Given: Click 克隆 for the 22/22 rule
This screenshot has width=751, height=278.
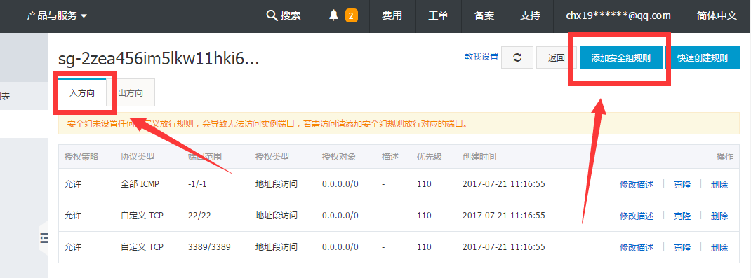Looking at the screenshot, I should (682, 216).
